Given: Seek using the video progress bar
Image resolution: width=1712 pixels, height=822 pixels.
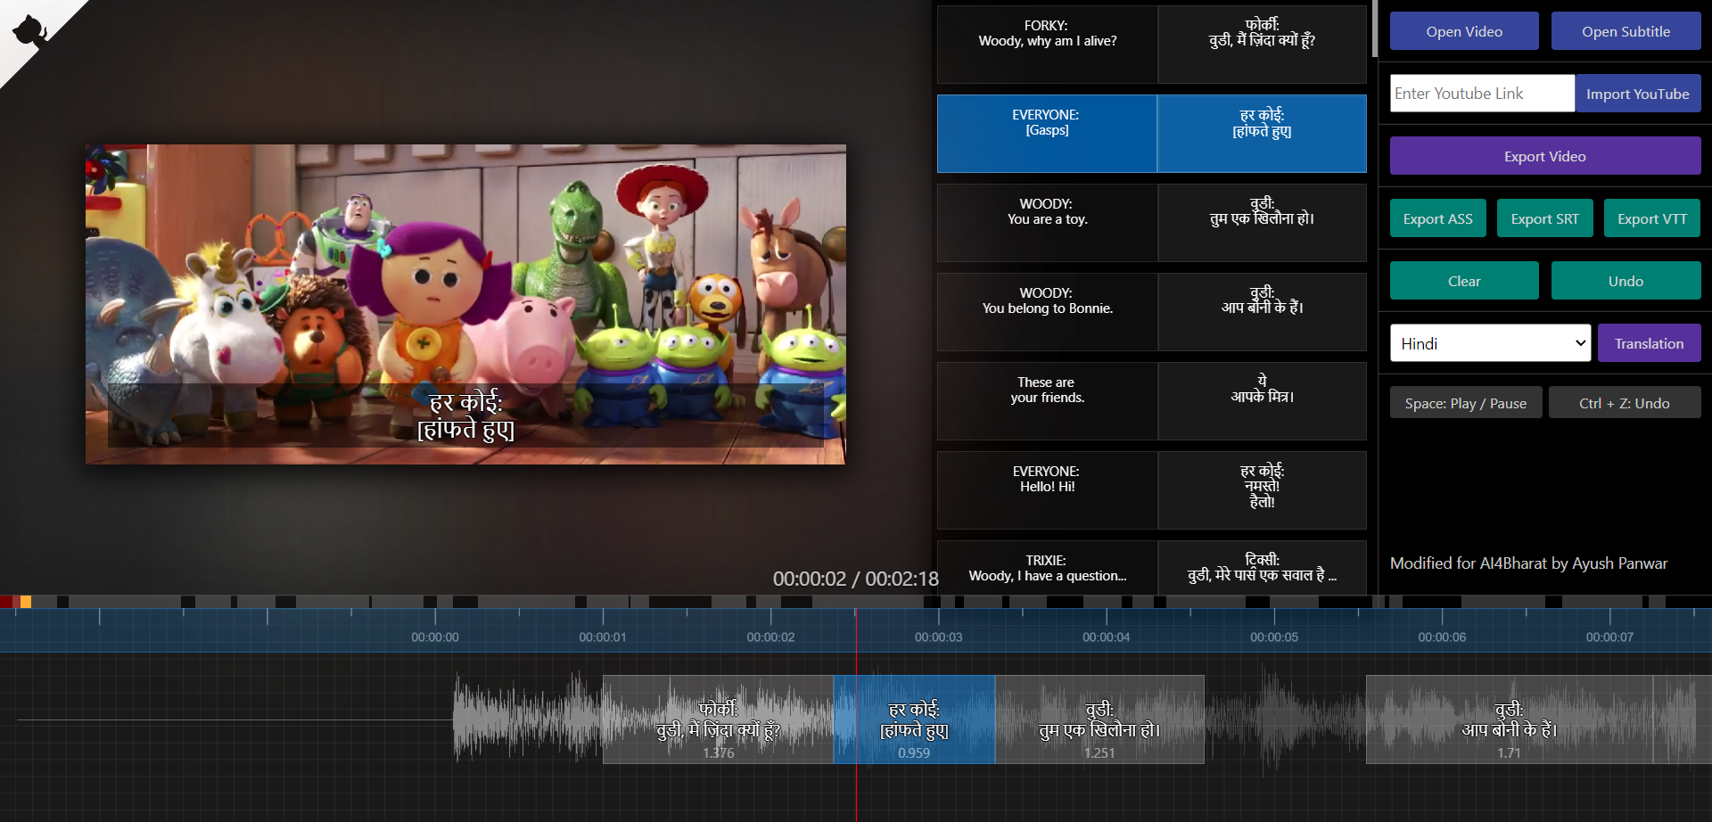Looking at the screenshot, I should coord(856,602).
